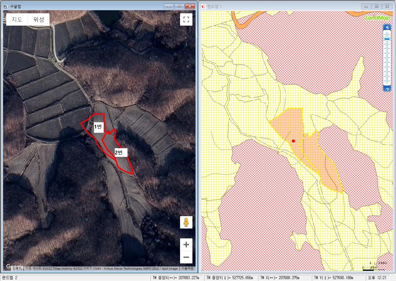The image size is (396, 281).
Task: Click the 구글맵 window app icon
Action: point(5,6)
